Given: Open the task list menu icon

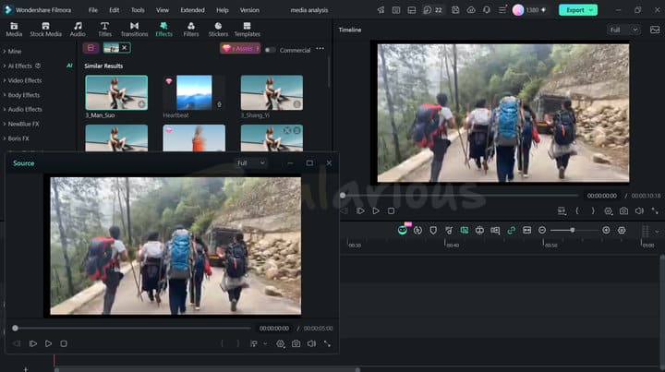Looking at the screenshot, I should pyautogui.click(x=502, y=10).
